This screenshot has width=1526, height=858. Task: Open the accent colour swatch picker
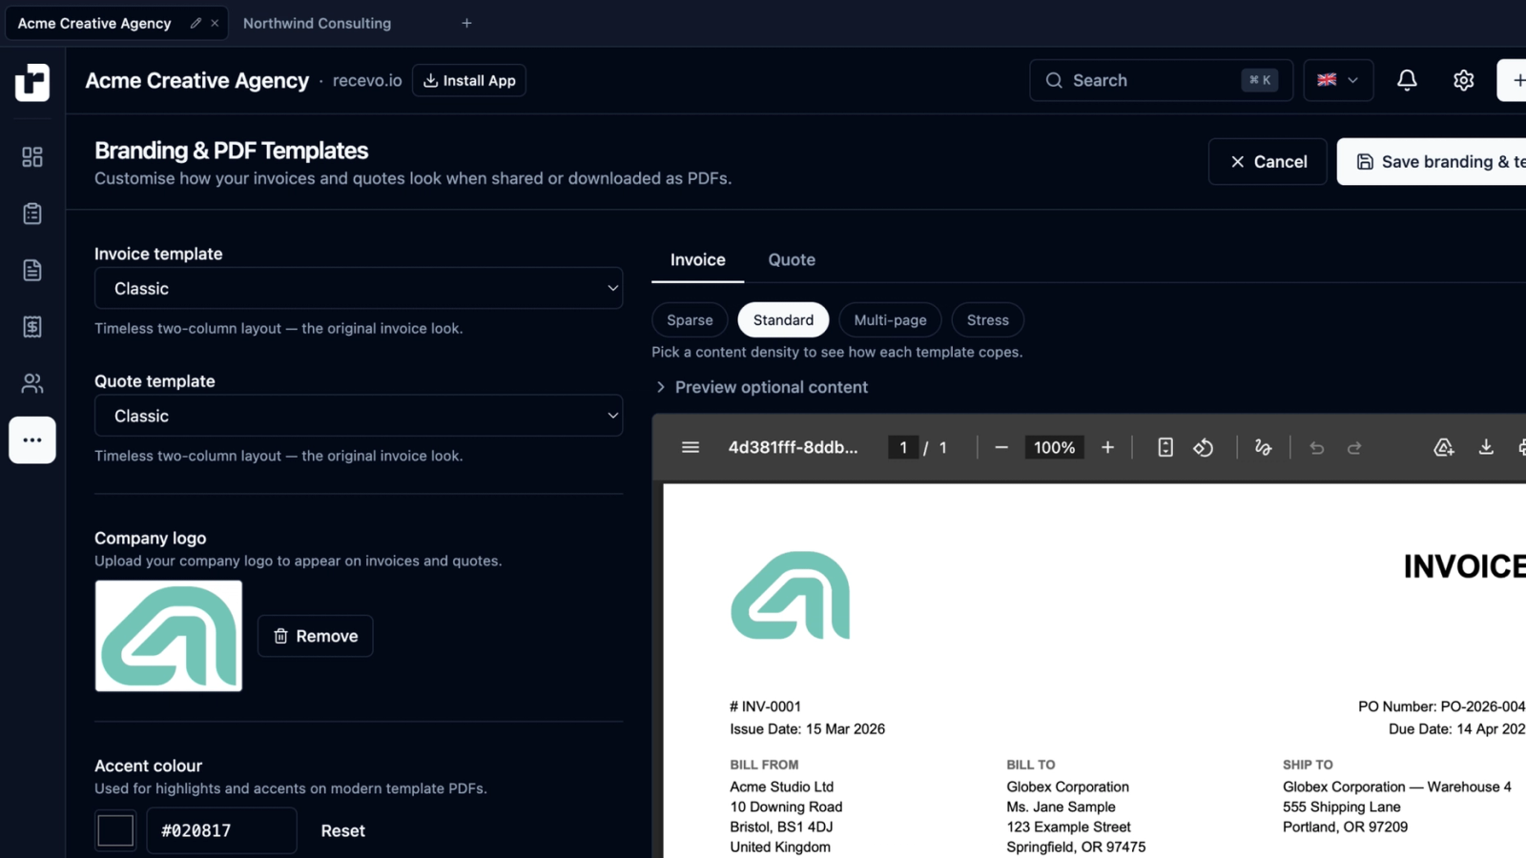[115, 830]
